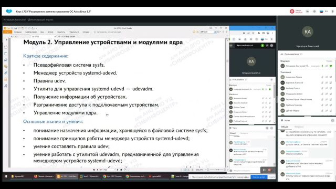The image size is (336, 189).
Task: Go to previous page in Foxit status bar
Action: point(98,170)
